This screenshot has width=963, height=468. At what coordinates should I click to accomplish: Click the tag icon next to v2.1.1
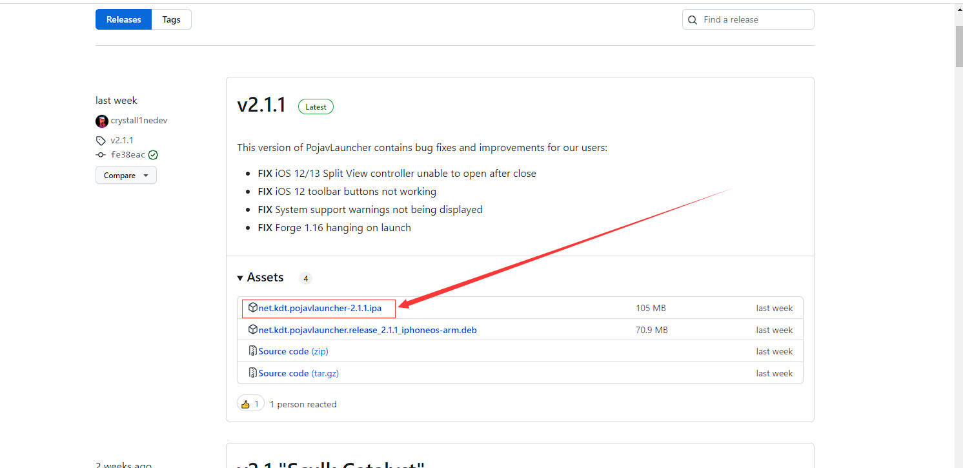pos(101,140)
